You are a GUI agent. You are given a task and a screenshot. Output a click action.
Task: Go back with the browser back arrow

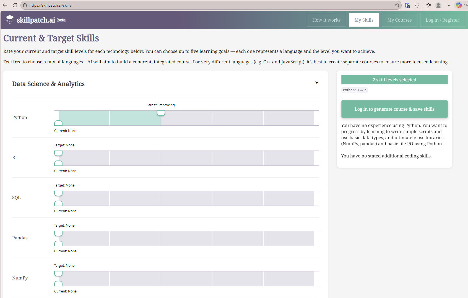coord(5,5)
